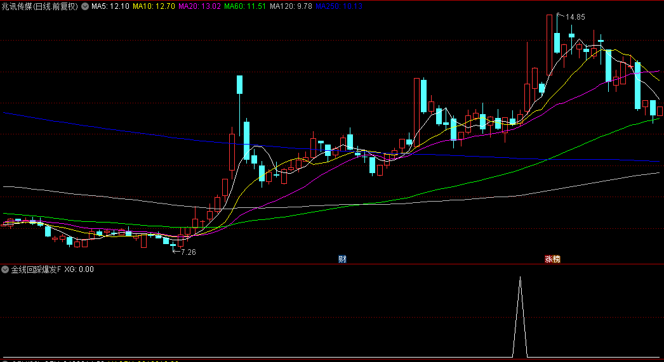The width and height of the screenshot is (664, 362).
Task: Click the magenta MA20: 13.02 label
Action: pos(199,6)
